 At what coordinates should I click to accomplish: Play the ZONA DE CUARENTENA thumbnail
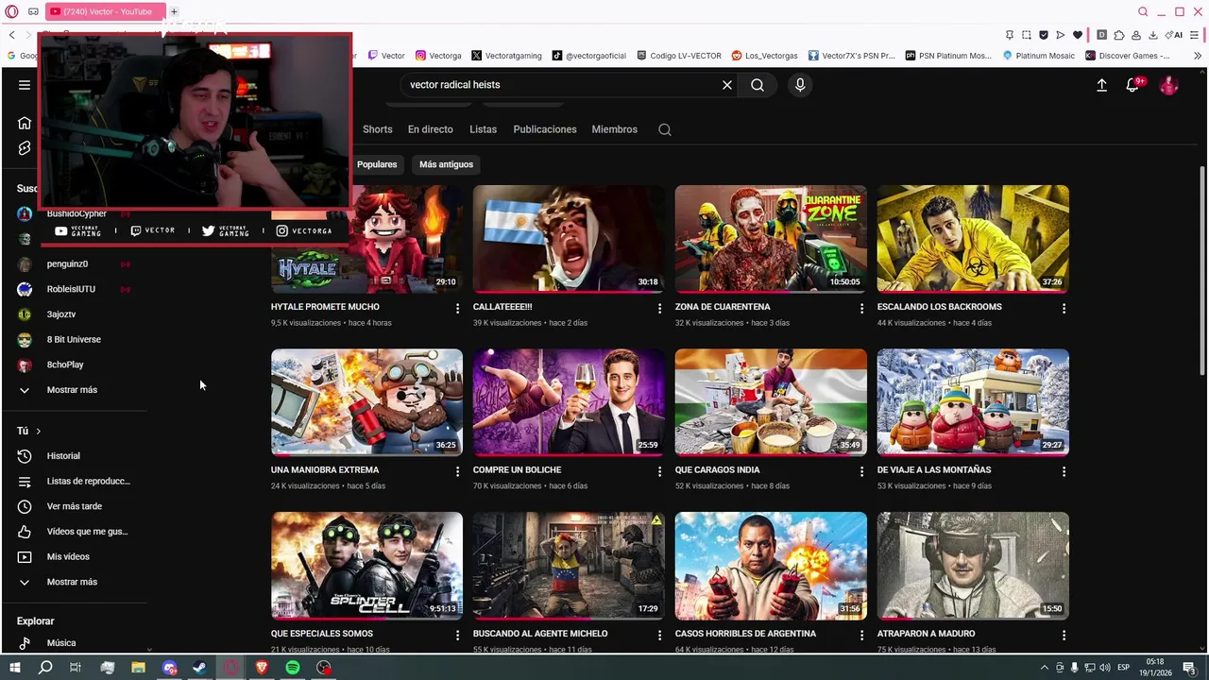click(771, 239)
